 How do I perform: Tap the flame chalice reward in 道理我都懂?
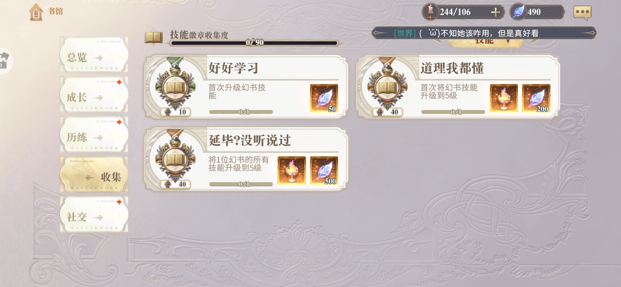(504, 98)
